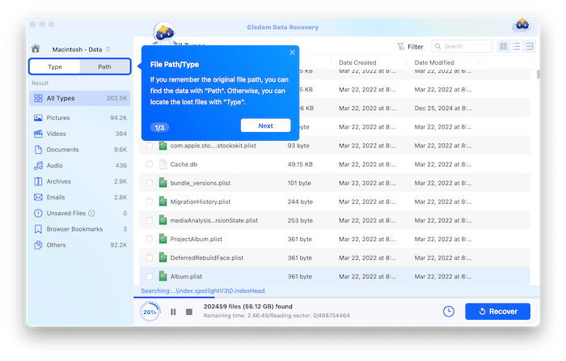Sort files by Date Created column
Image resolution: width=566 pixels, height=361 pixels.
[357, 62]
